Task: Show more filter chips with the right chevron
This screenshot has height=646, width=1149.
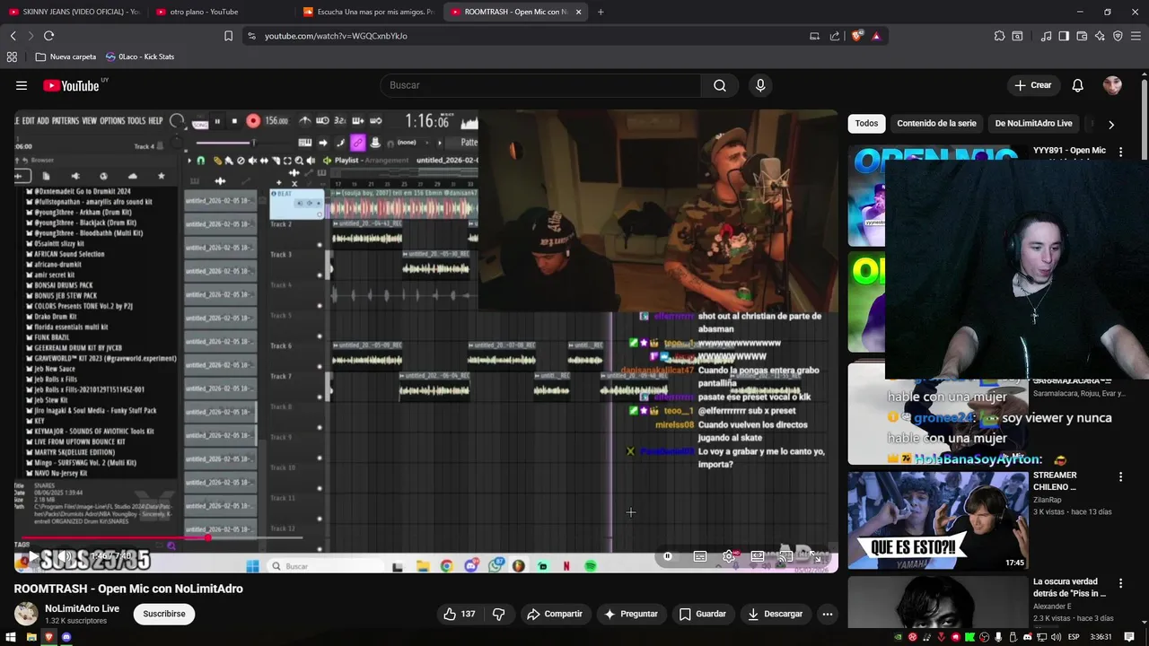Action: (1110, 124)
